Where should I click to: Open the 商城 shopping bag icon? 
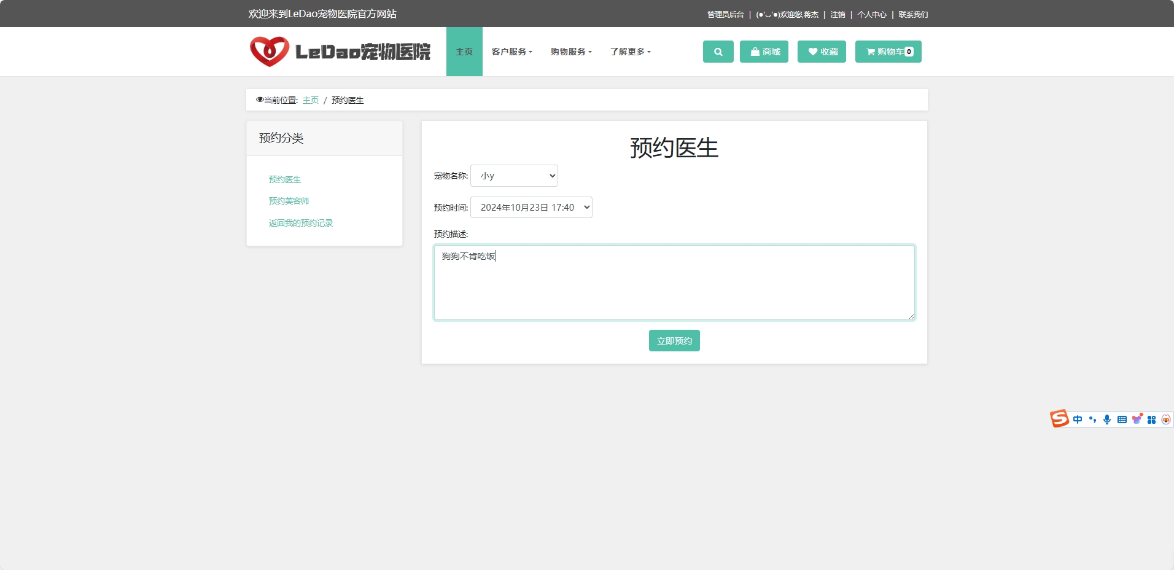point(763,52)
